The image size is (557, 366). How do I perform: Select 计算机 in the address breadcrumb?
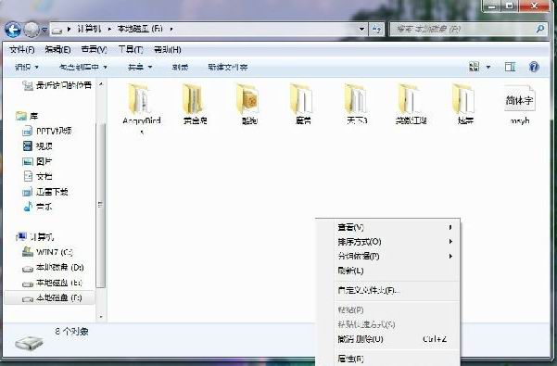[x=89, y=29]
